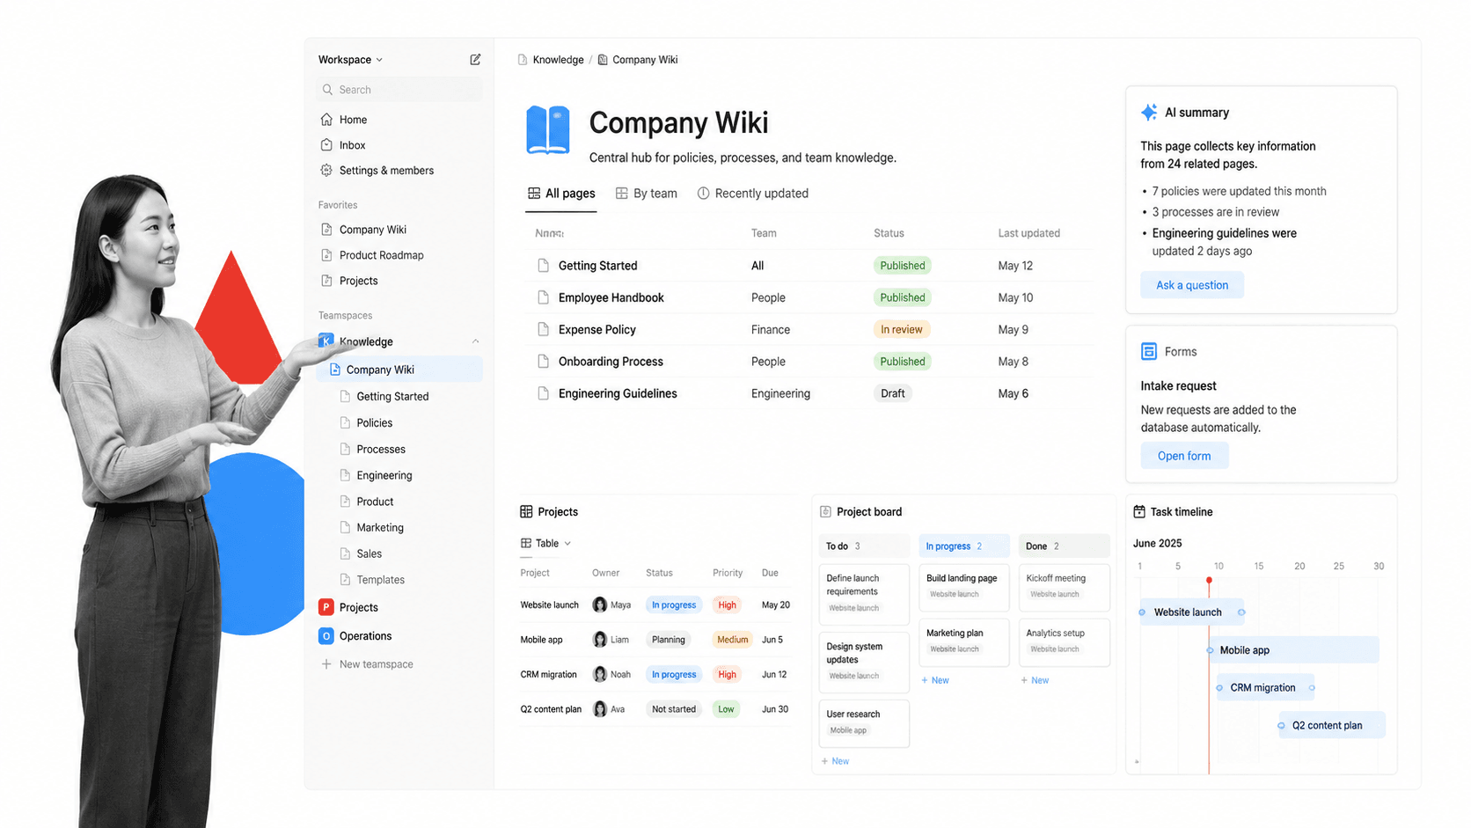
Task: Switch to the By team tab
Action: tap(647, 194)
